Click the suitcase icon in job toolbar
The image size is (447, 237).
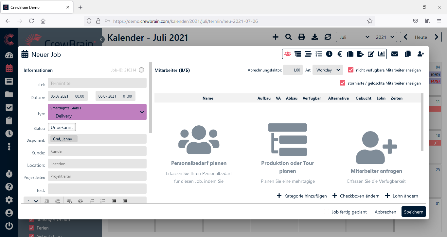click(x=350, y=54)
